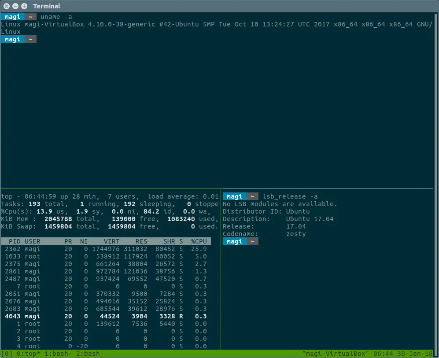Click the "Ubuntu 17.04" description line
The height and width of the screenshot is (358, 439).
click(x=310, y=219)
